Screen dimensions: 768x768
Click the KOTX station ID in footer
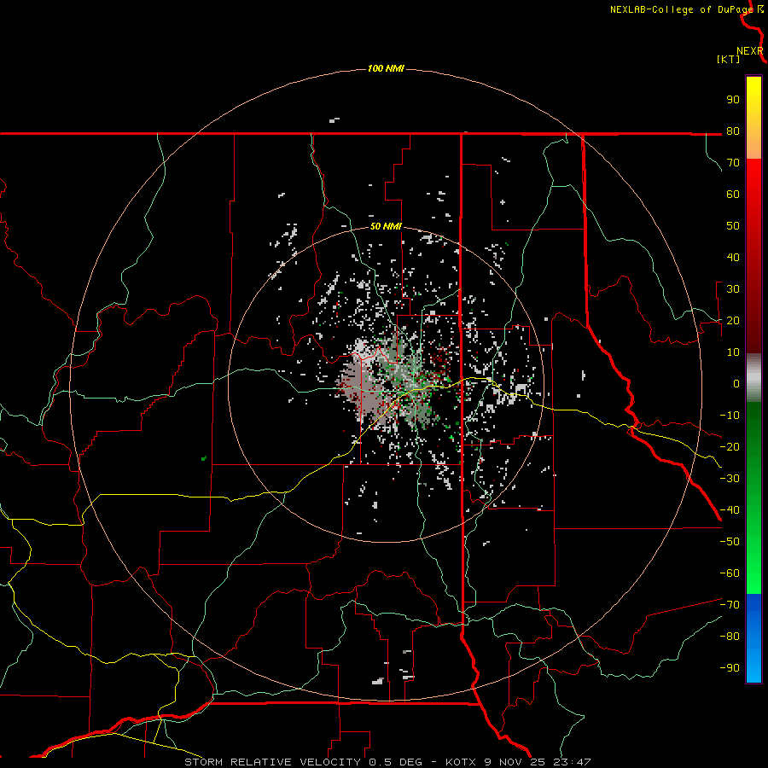pyautogui.click(x=462, y=762)
